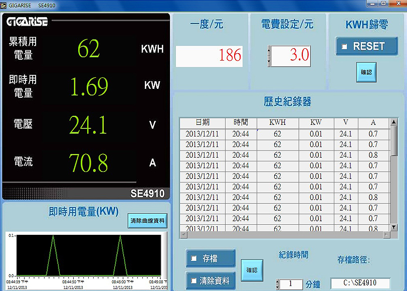
Task: Click the 紀錄時間 minutes field showing 1
Action: (x=291, y=284)
